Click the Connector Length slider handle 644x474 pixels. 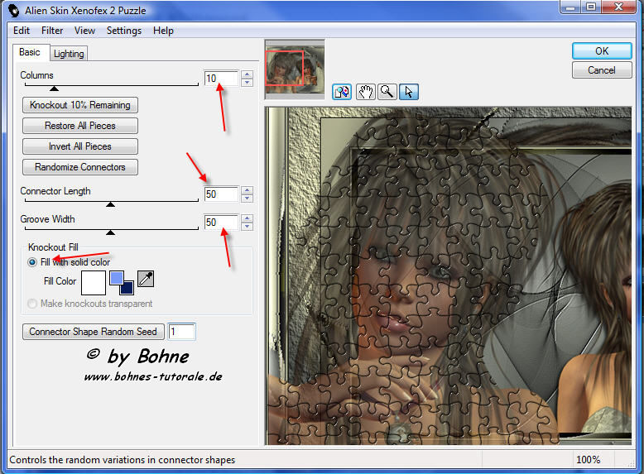pos(111,203)
